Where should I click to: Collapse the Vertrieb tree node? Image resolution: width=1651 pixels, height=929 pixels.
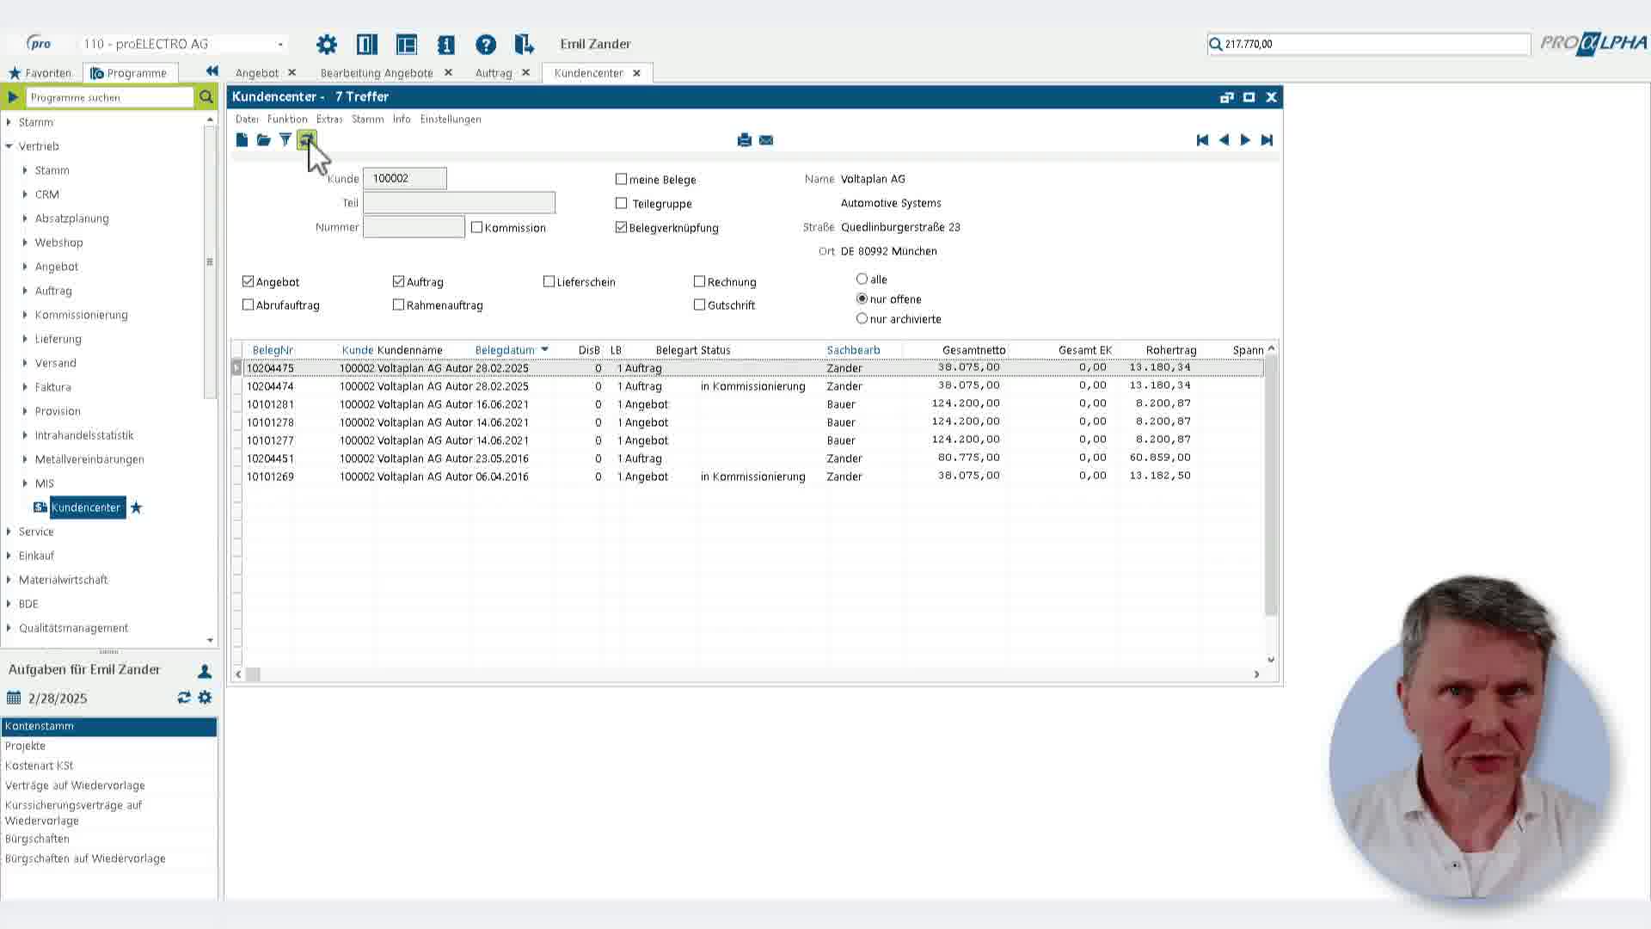[x=9, y=146]
